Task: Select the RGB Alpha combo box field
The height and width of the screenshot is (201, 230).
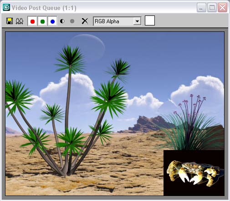Action: (x=117, y=21)
